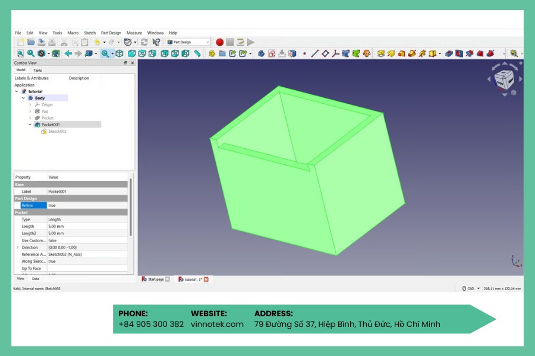This screenshot has width=535, height=356.
Task: Switch to the Data properties tab
Action: 36,279
